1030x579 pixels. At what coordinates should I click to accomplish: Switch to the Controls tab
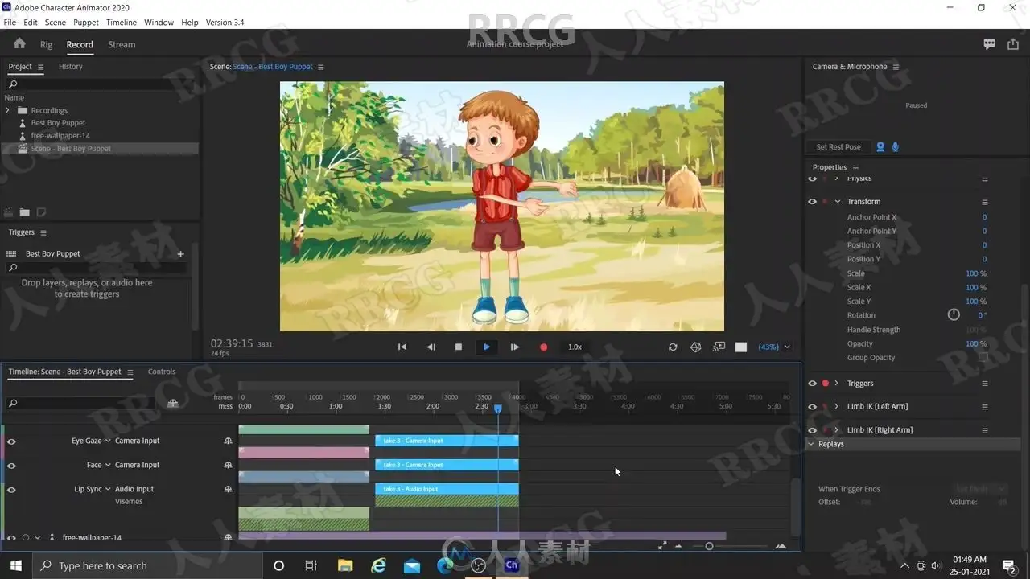[x=162, y=372]
